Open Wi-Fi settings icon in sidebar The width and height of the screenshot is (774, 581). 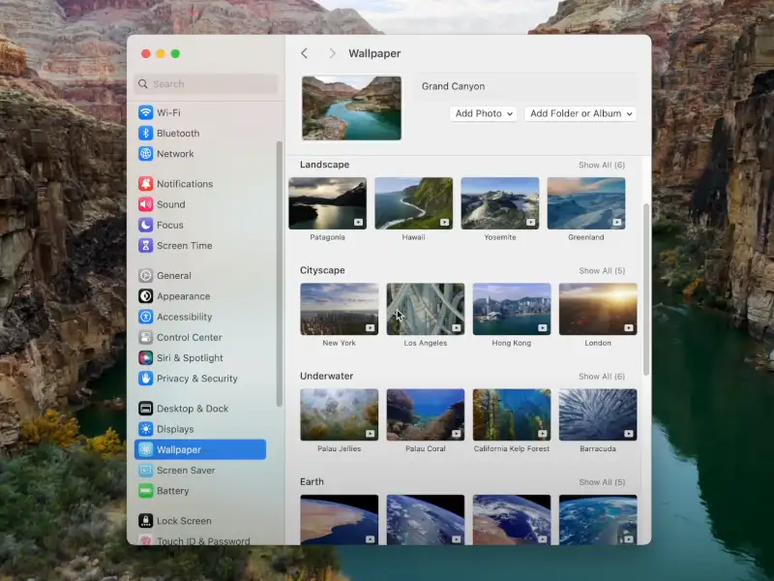[x=145, y=112]
